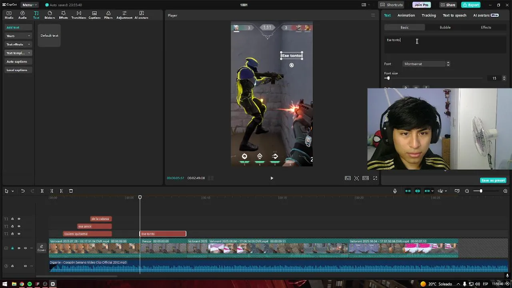Click the microphone record voiceover icon

point(395,191)
